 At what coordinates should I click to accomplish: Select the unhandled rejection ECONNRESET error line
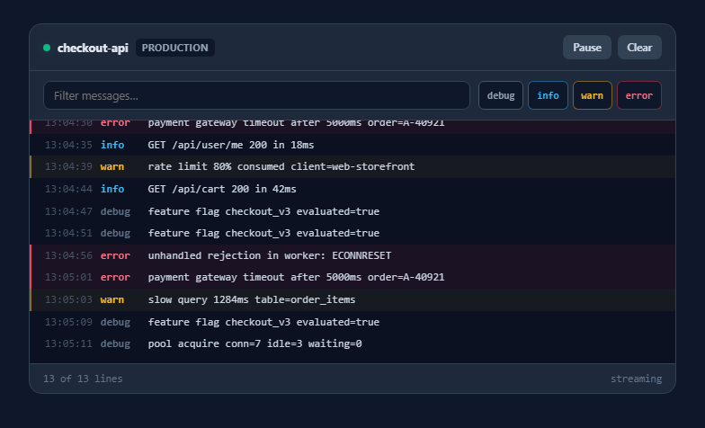352,255
